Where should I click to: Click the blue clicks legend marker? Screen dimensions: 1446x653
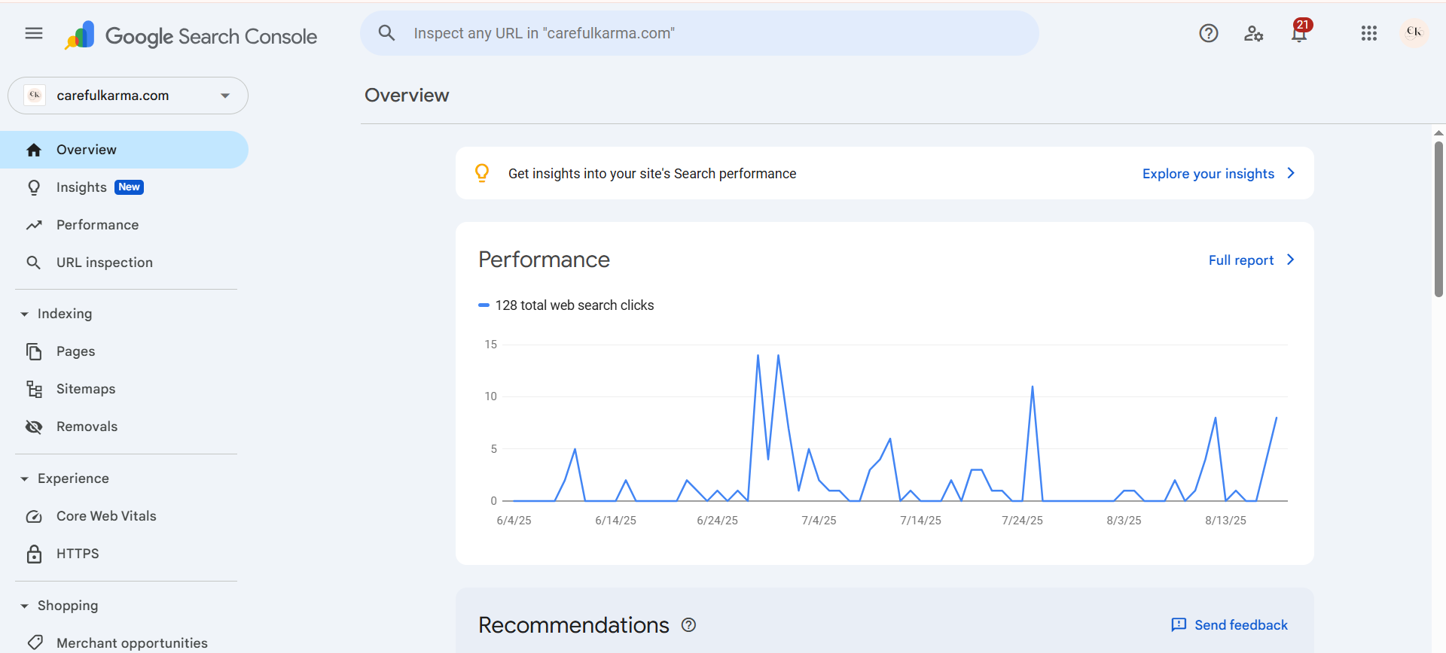pyautogui.click(x=484, y=305)
